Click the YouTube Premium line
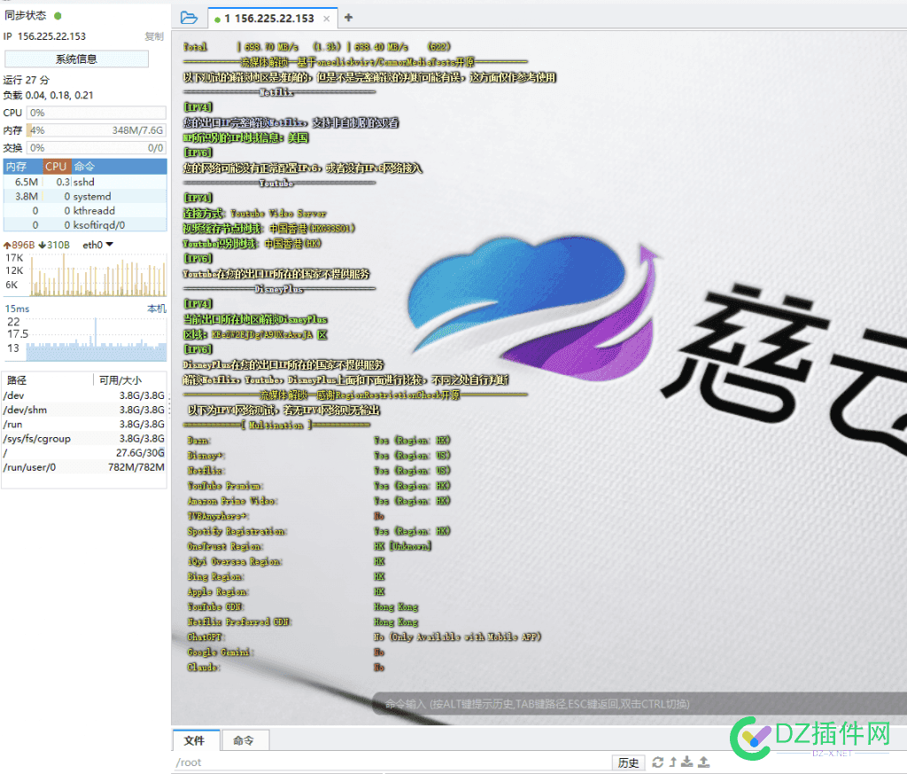 319,486
